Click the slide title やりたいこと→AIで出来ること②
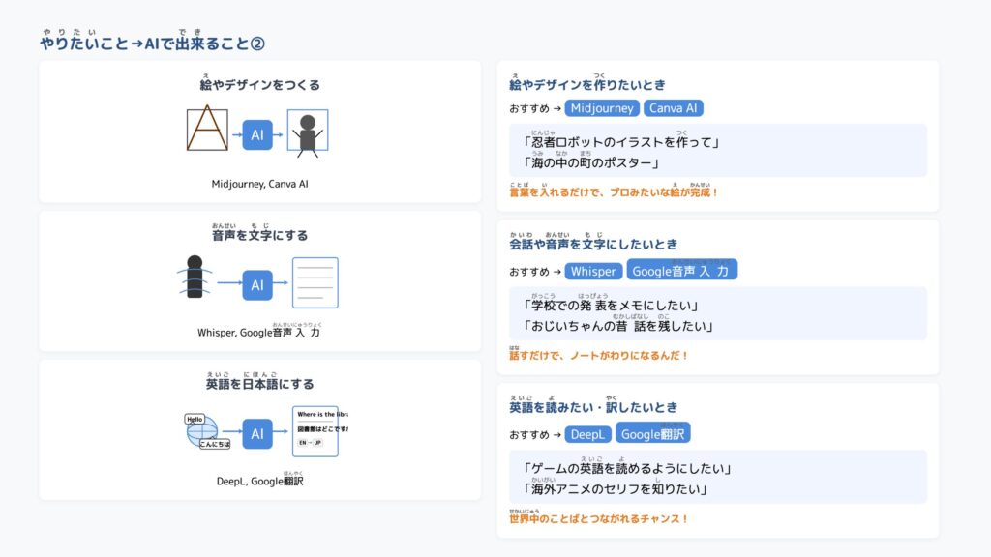This screenshot has width=991, height=557. pos(152,40)
